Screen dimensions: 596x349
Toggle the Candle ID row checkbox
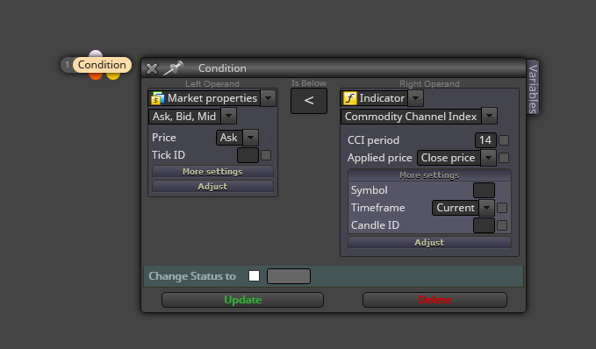point(502,225)
